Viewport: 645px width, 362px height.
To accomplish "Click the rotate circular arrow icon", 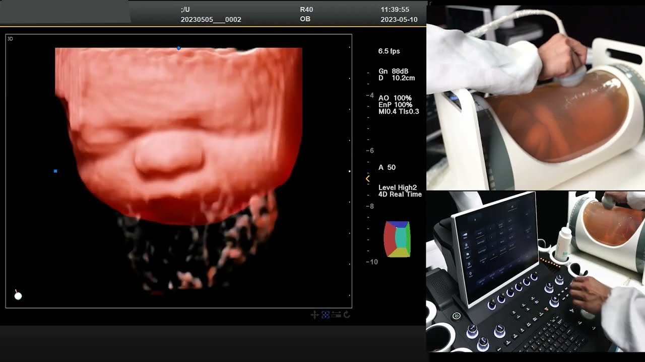I will 347,315.
